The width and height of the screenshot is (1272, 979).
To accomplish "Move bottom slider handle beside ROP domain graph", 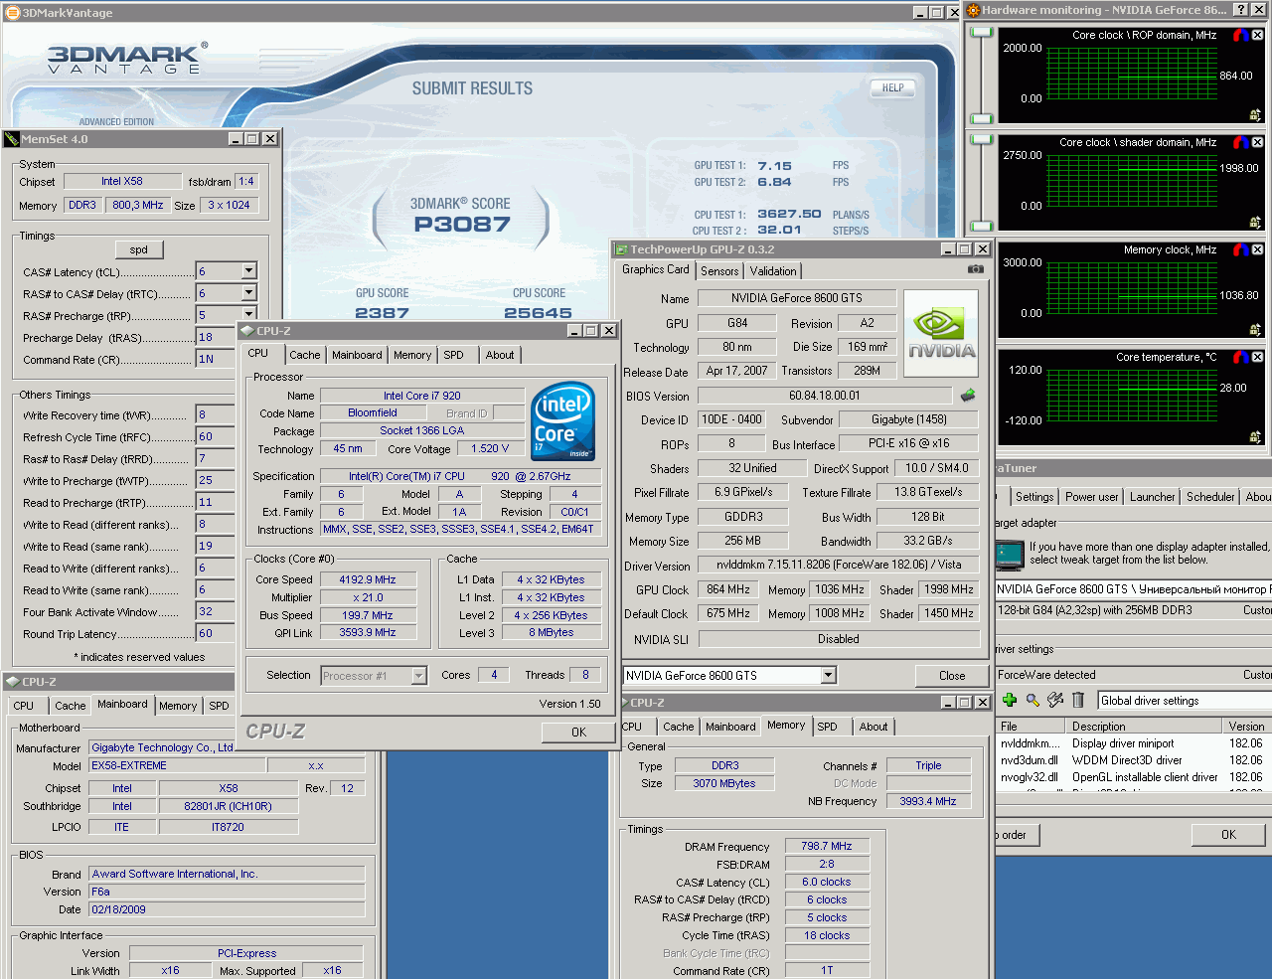I will click(982, 118).
